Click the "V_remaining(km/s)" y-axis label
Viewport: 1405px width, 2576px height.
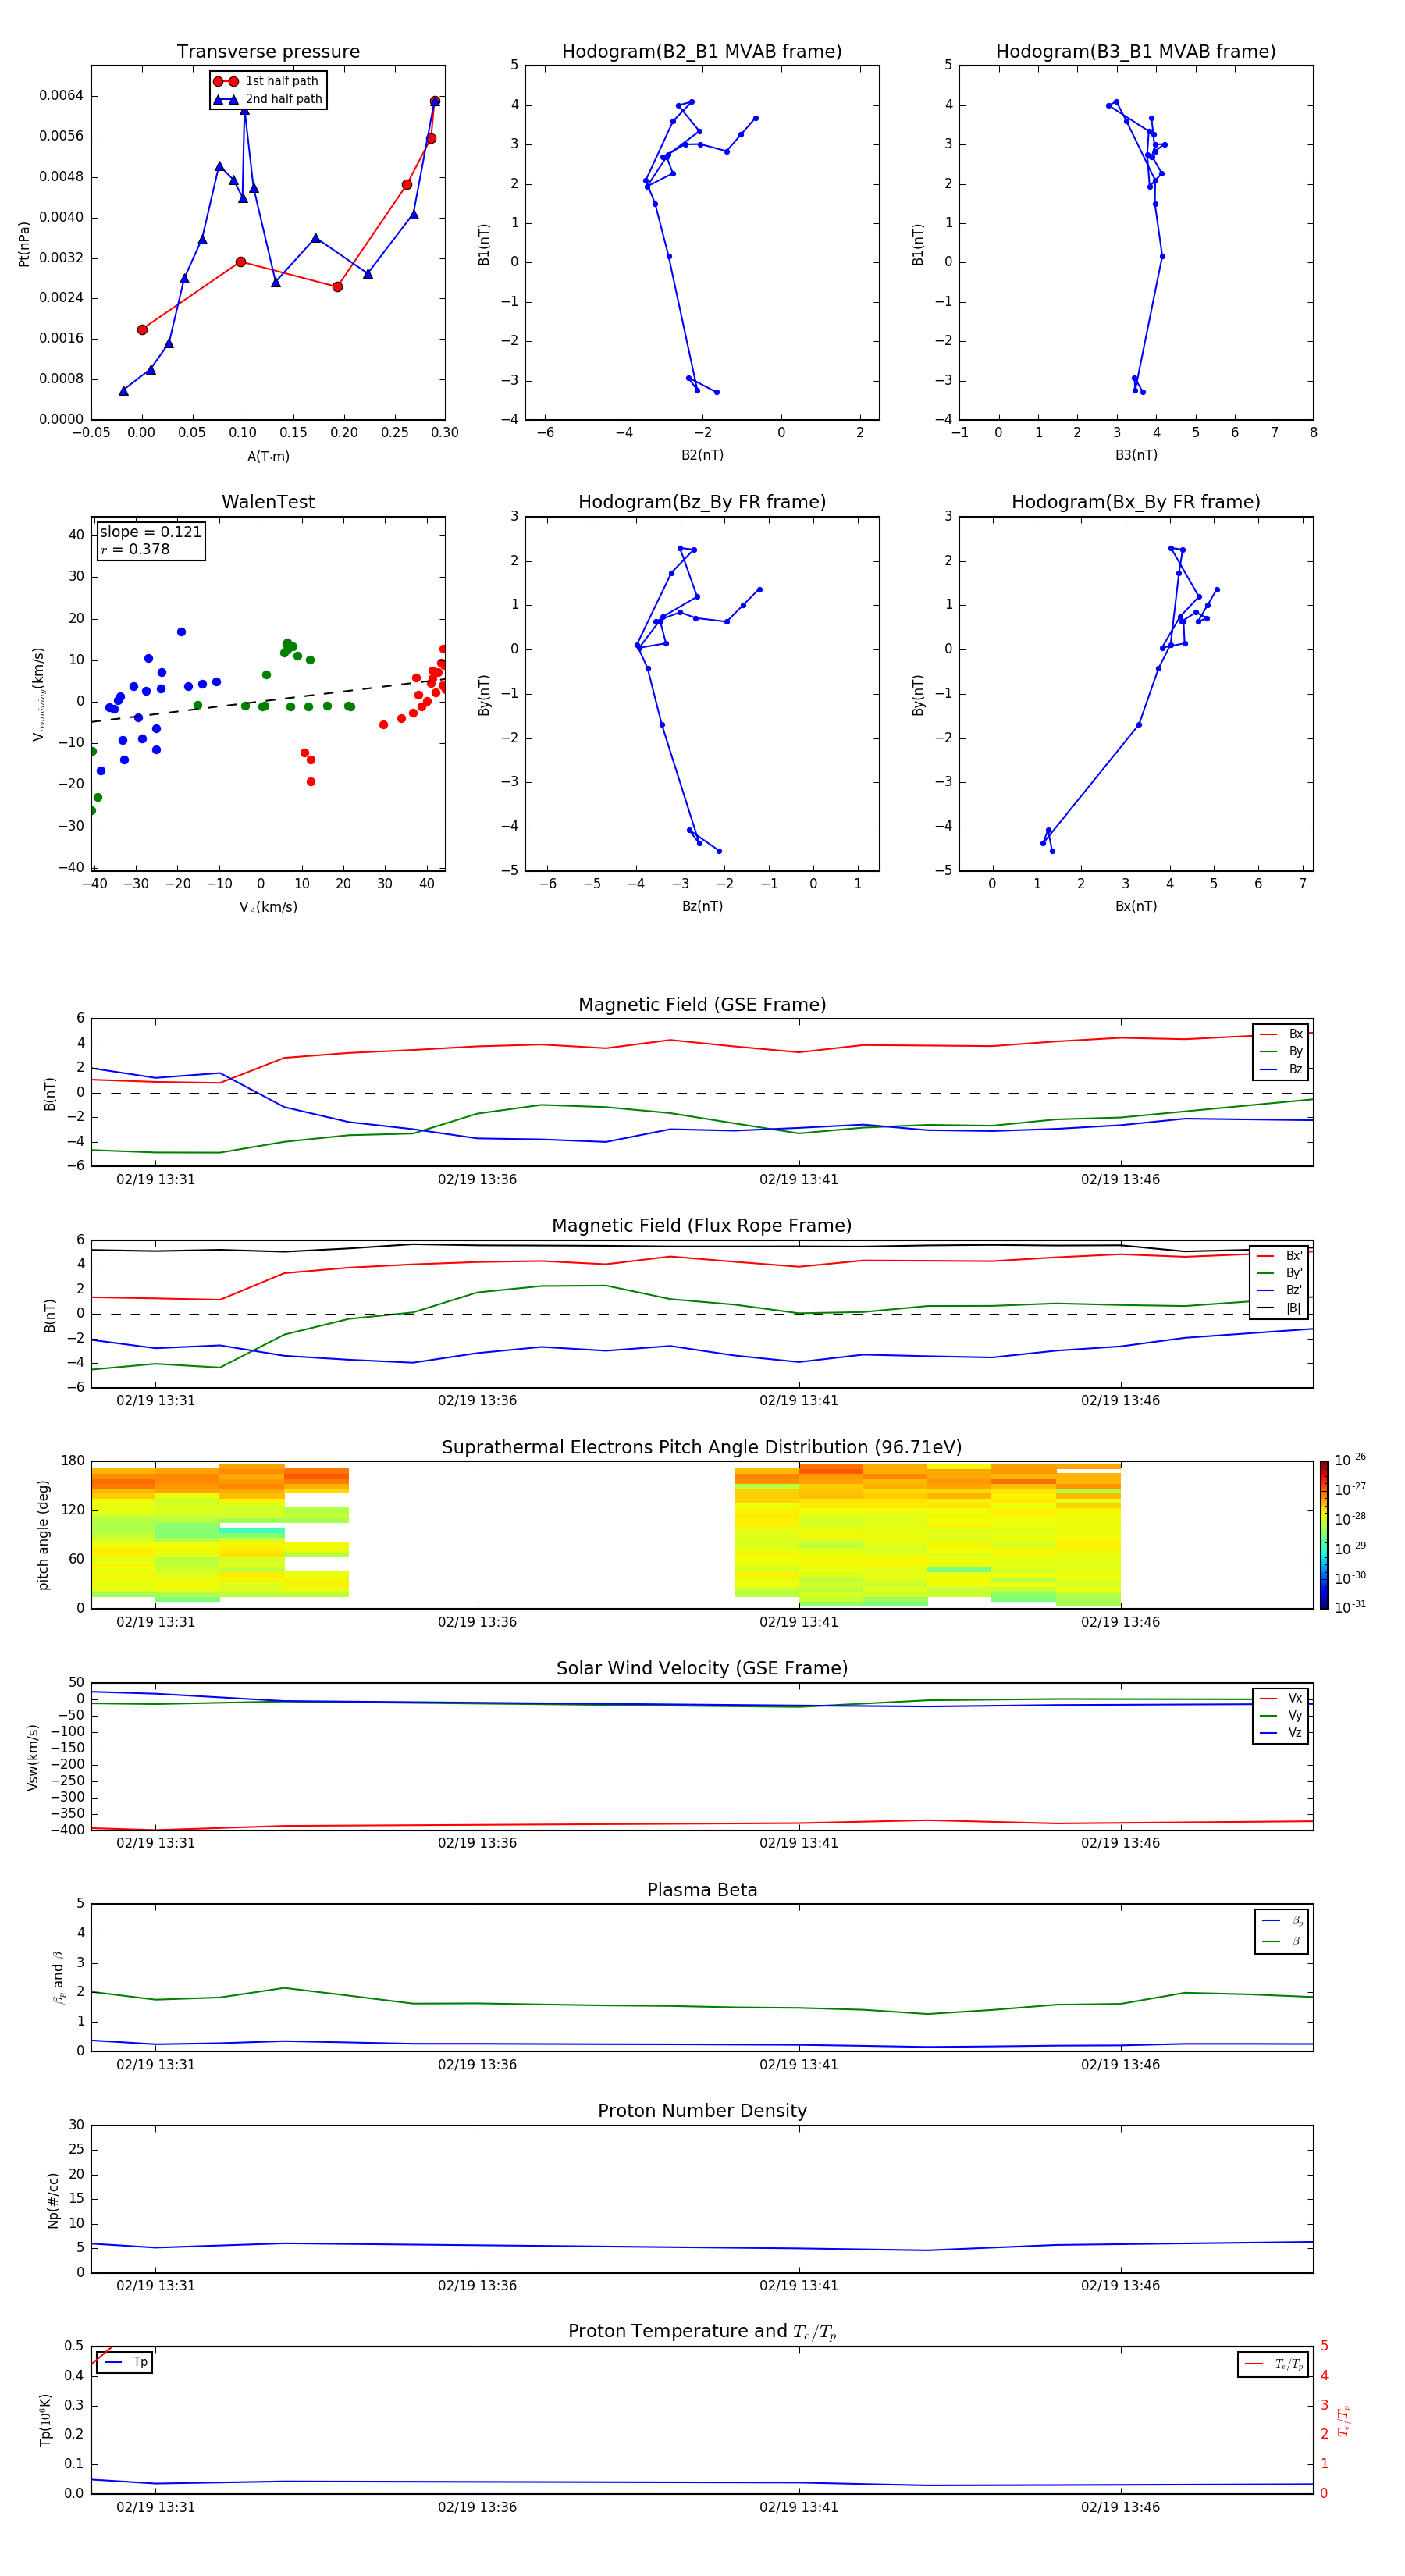(x=39, y=694)
